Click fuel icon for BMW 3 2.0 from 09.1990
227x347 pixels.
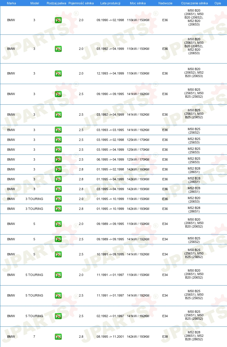pos(58,20)
